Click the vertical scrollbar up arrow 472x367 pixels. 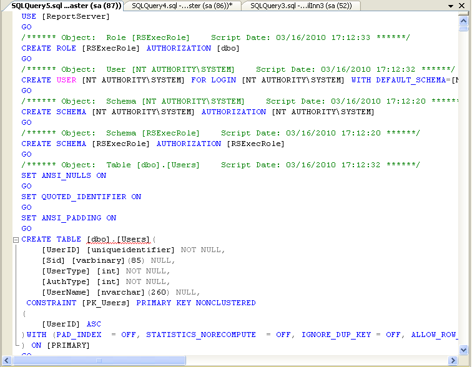463,21
